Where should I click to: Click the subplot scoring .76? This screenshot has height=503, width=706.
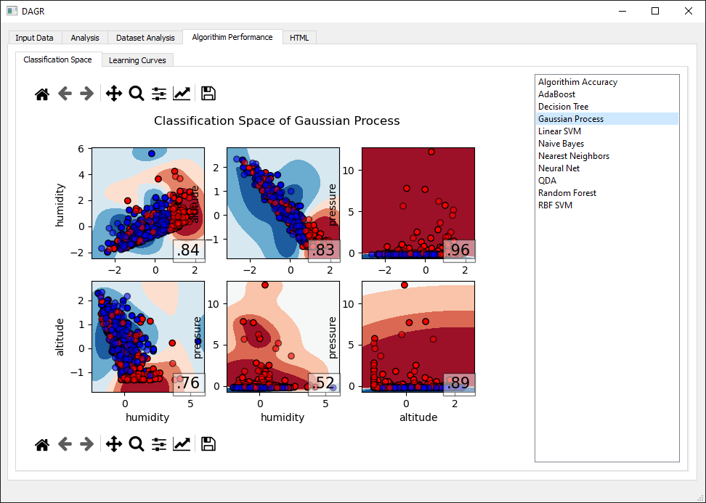(148, 337)
